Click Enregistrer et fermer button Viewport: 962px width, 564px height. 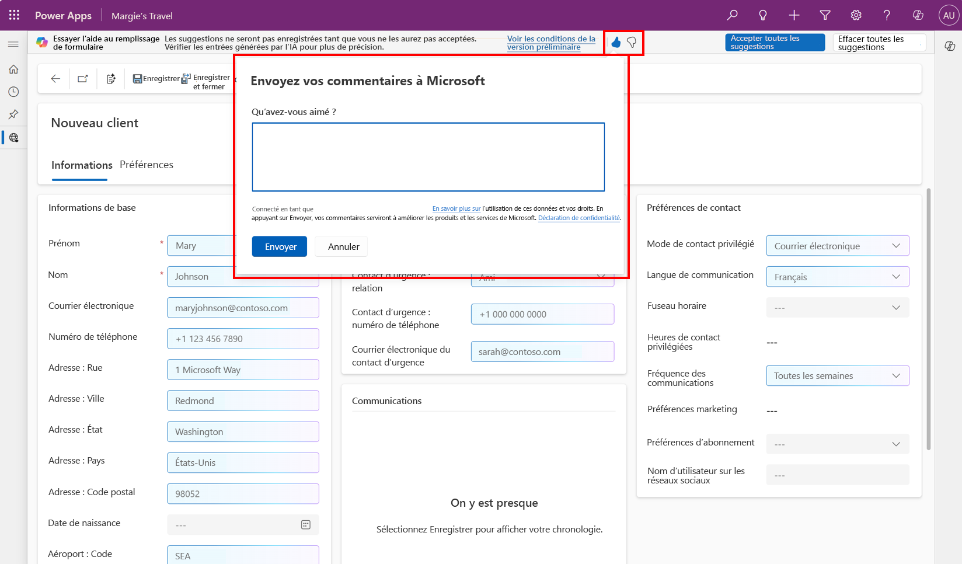[x=206, y=82]
